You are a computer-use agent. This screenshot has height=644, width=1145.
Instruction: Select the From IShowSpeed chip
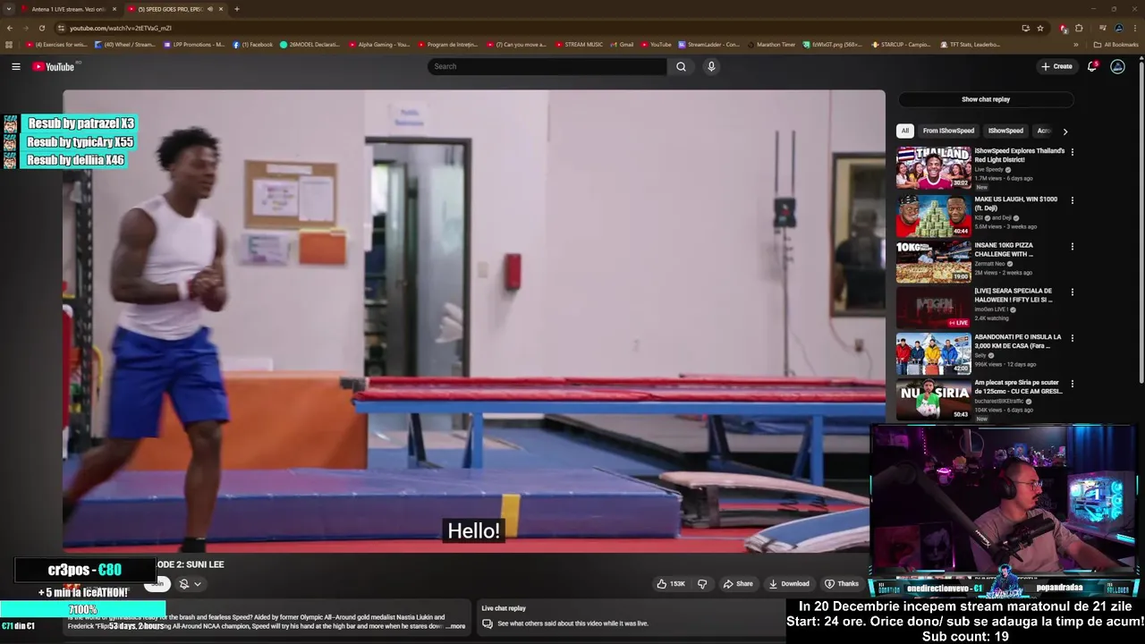[x=948, y=131]
